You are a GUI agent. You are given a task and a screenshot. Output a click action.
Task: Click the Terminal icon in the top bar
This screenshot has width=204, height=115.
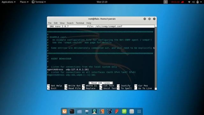click(x=33, y=2)
